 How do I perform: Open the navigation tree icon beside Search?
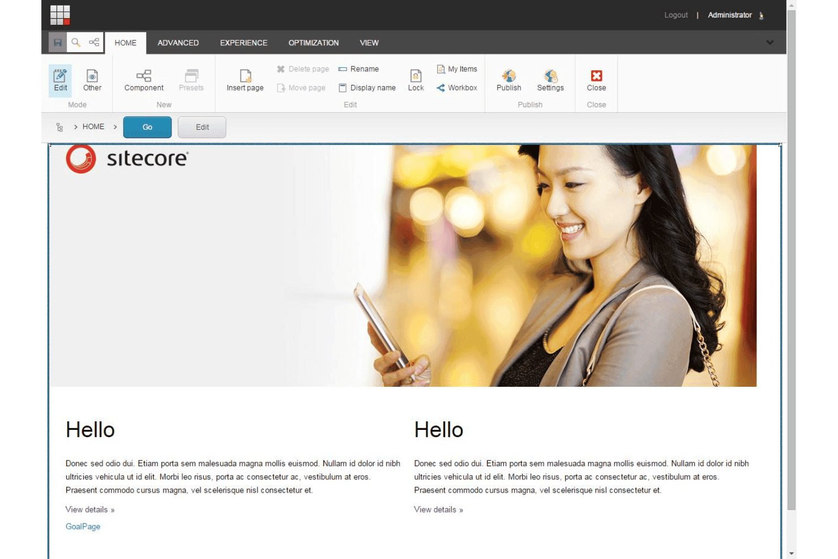coord(94,42)
